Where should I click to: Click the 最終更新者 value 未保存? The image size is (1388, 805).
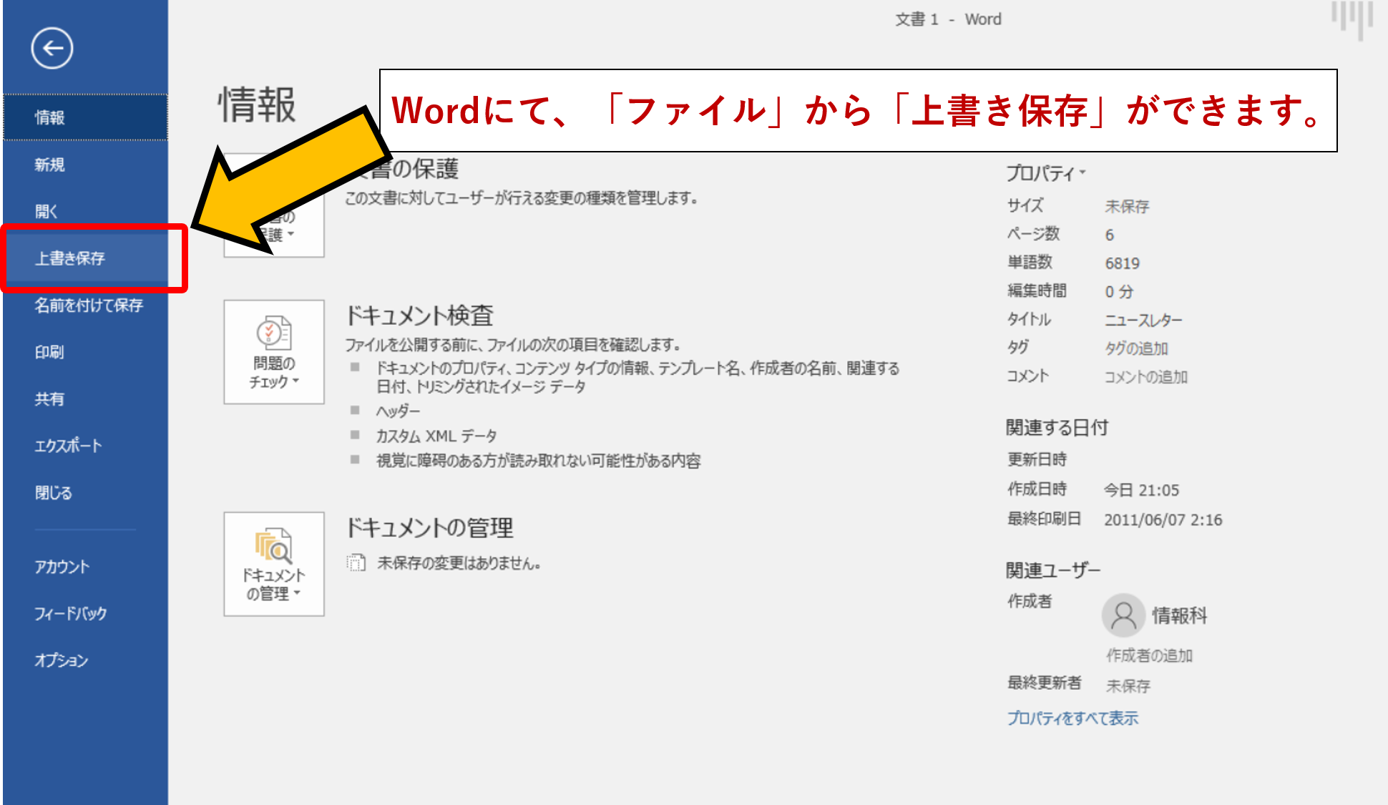(x=1128, y=686)
